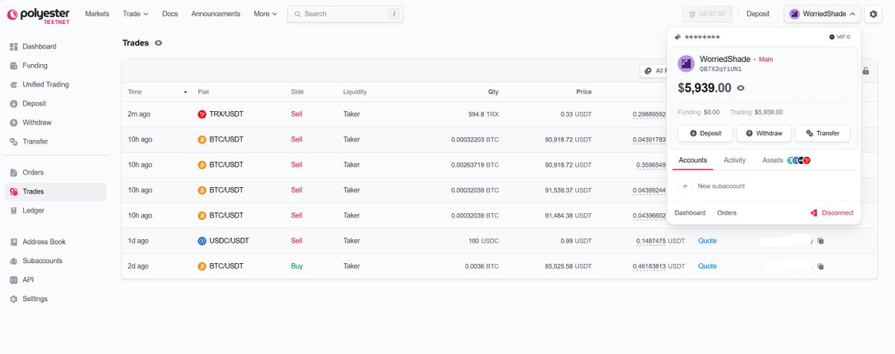Click the top bar Deposit link

[758, 13]
